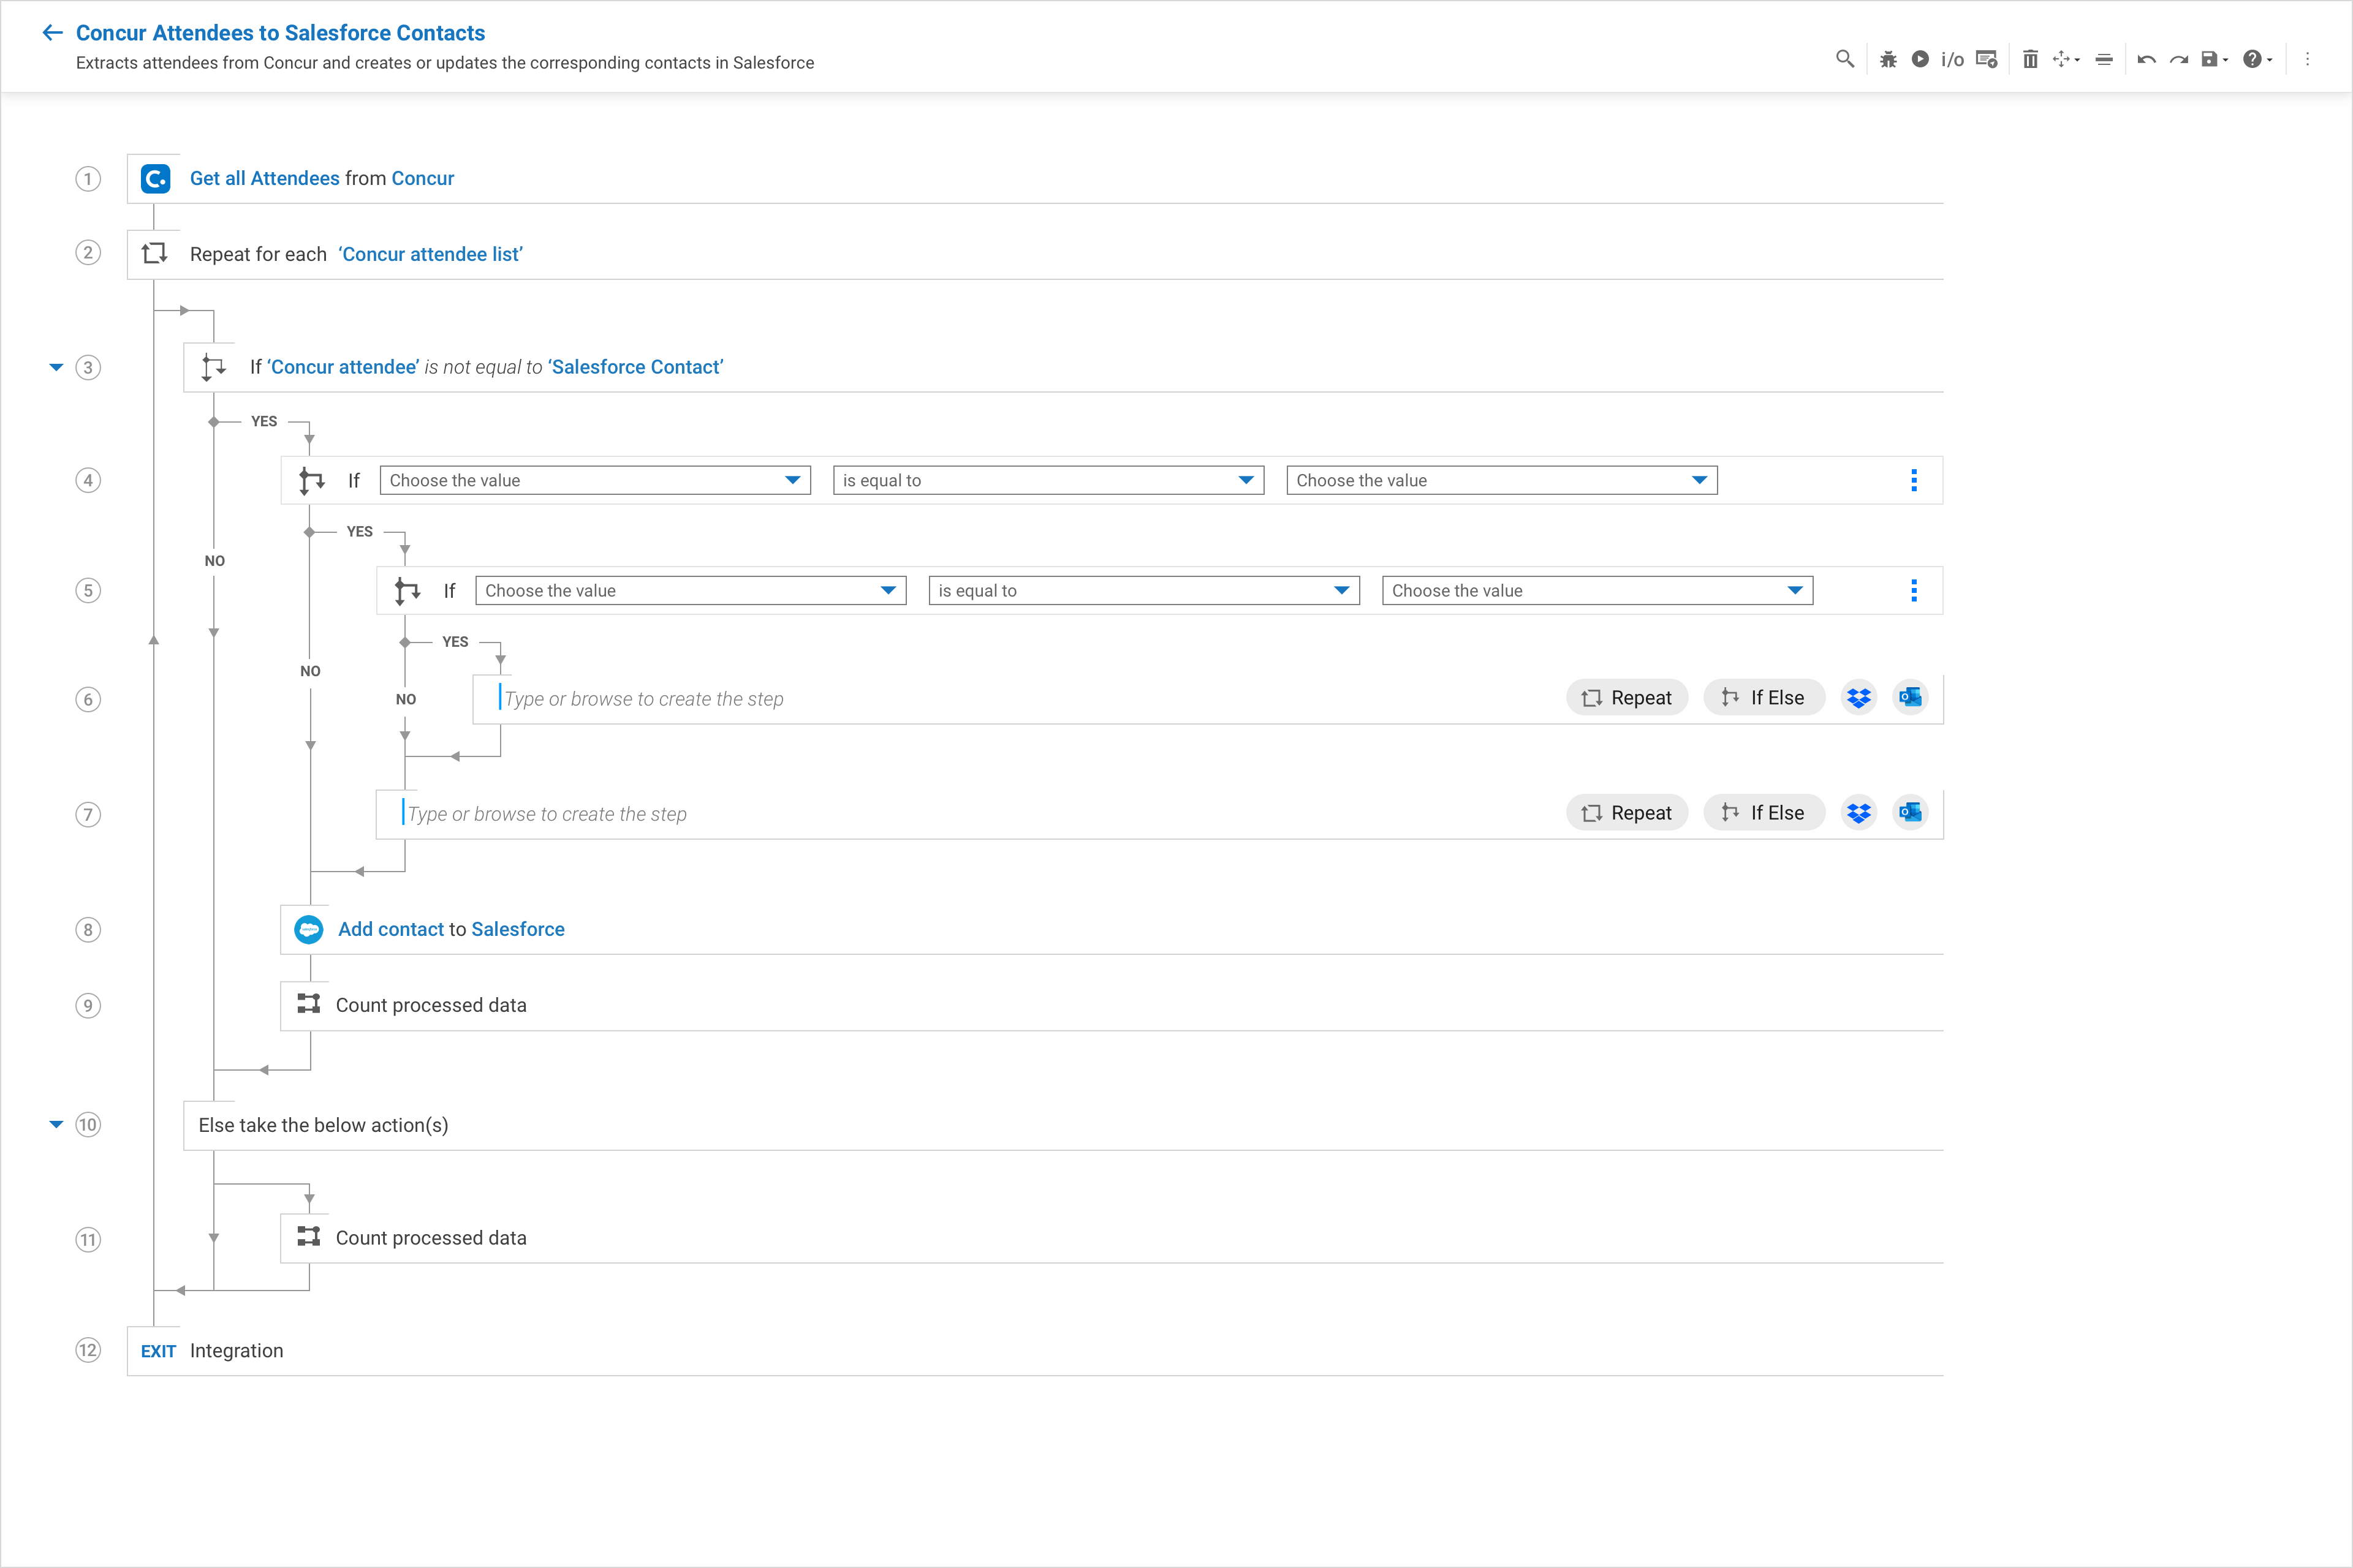Image resolution: width=2353 pixels, height=1568 pixels.
Task: Click the navigate-to-step card icon in the toolbar
Action: (1987, 59)
